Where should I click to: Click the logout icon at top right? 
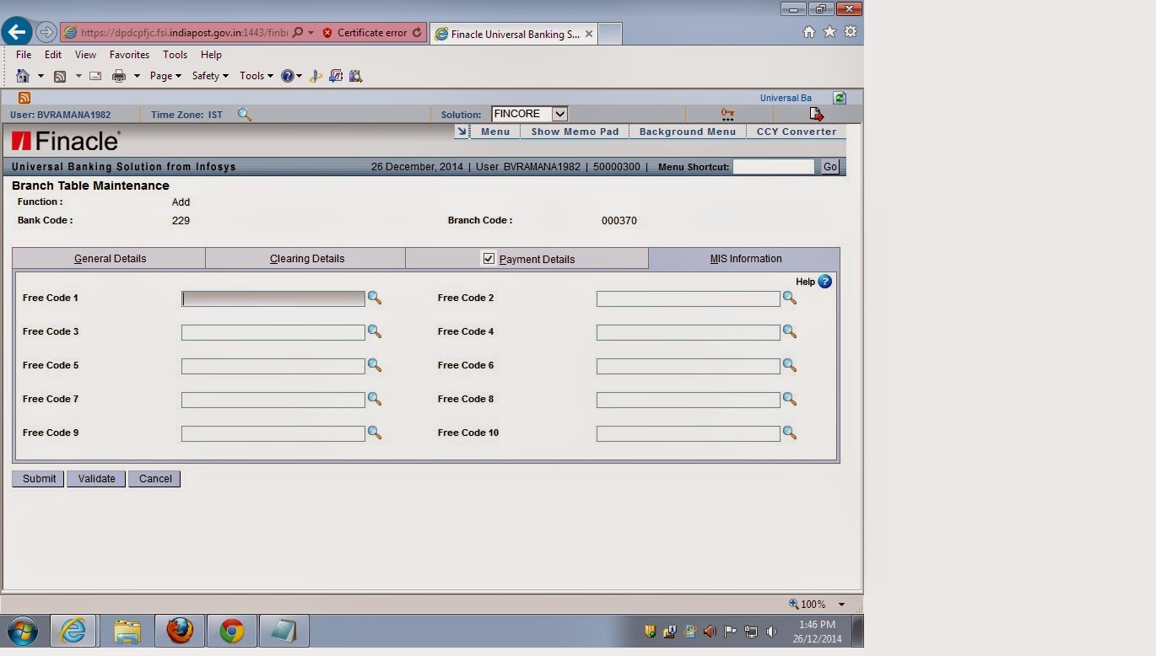tap(815, 112)
